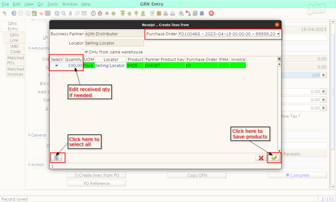Open the Chat bubbles icon
Image resolution: width=336 pixels, height=202 pixels.
click(x=77, y=13)
